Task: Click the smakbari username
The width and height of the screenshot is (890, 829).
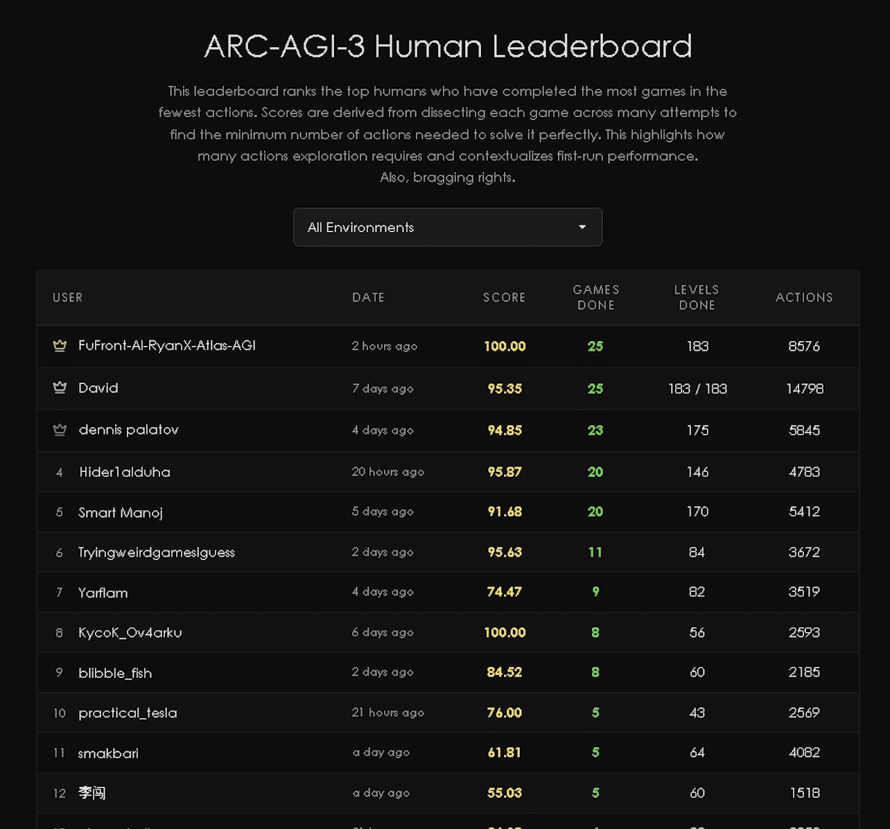Action: (108, 753)
